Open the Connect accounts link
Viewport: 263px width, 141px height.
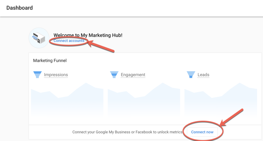pyautogui.click(x=69, y=41)
